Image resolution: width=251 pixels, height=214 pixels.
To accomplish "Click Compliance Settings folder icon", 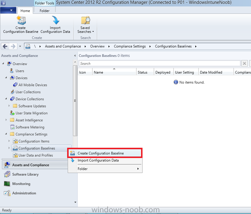I will [x=12, y=134].
